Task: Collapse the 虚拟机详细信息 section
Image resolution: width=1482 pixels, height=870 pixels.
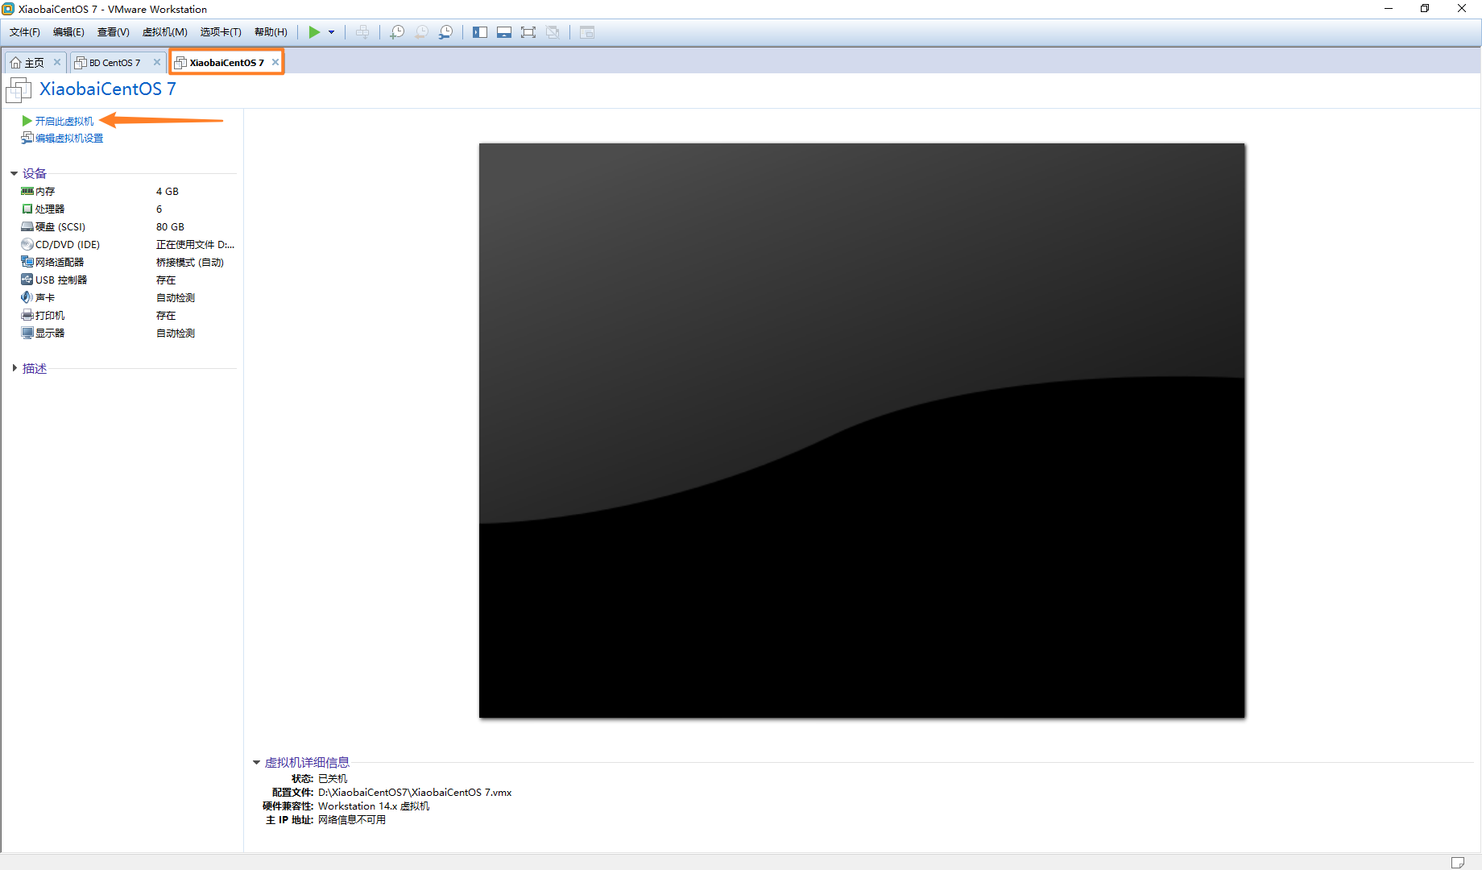Action: [256, 762]
